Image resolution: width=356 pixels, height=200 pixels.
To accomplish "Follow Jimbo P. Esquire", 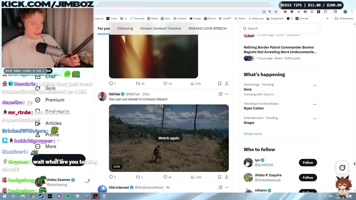I will tap(308, 177).
